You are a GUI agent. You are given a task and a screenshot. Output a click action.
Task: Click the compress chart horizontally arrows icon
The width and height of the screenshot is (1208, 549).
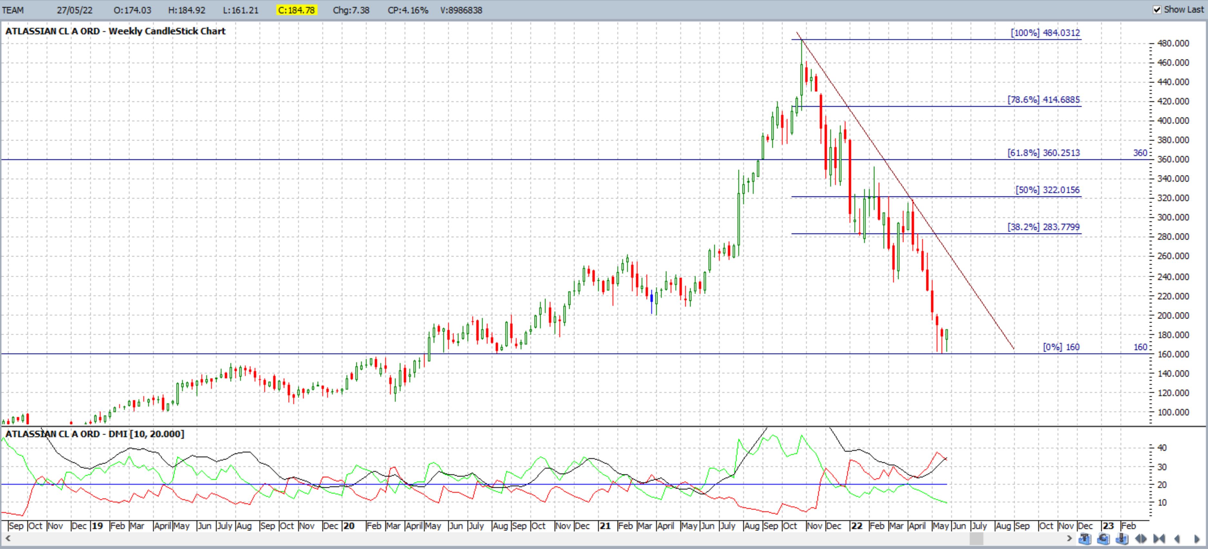click(x=1159, y=539)
